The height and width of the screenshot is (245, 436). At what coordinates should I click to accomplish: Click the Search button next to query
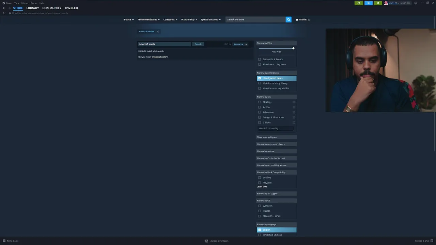(x=198, y=44)
